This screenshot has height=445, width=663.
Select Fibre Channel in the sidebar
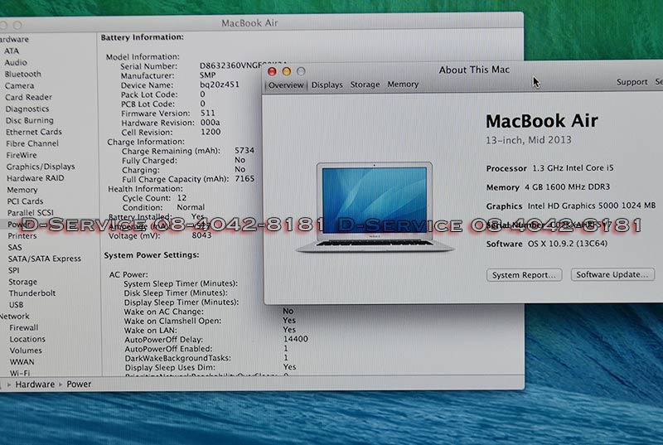point(32,143)
